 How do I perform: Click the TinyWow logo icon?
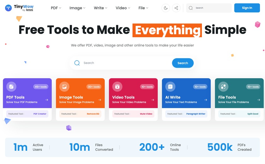pyautogui.click(x=9, y=8)
